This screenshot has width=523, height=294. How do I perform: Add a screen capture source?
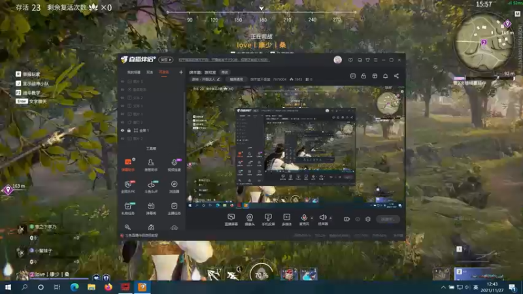(x=231, y=220)
